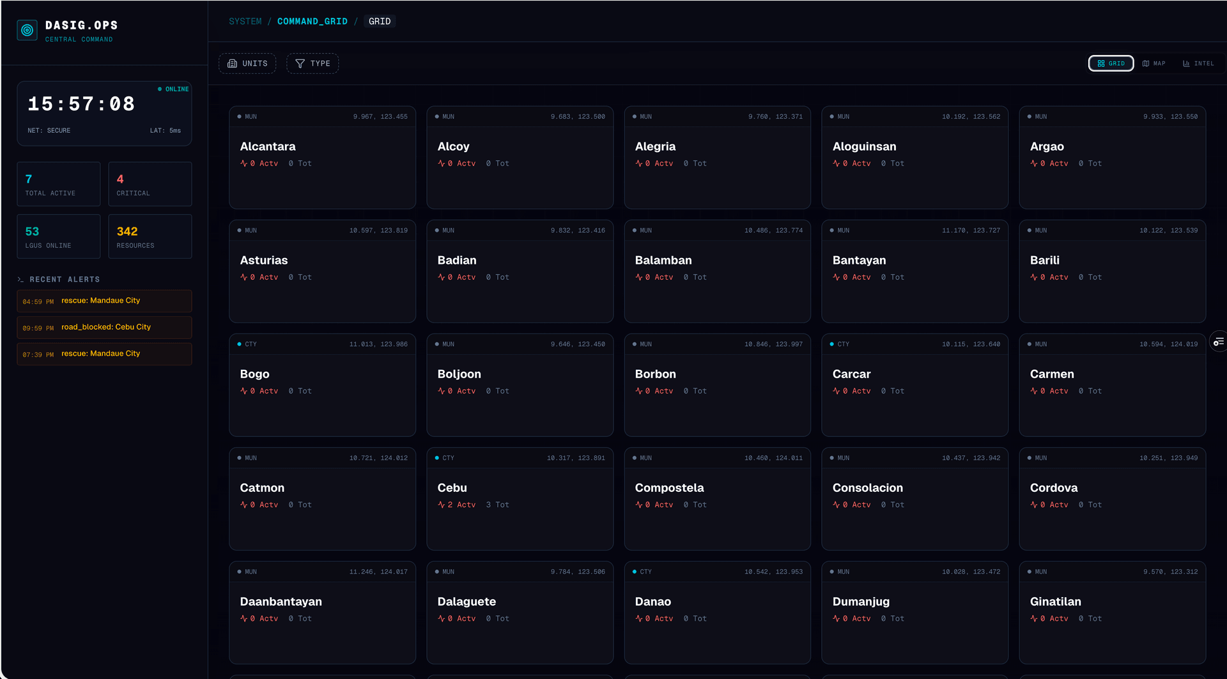The image size is (1227, 679).
Task: Go to SYSTEM in the breadcrumb
Action: 245,22
